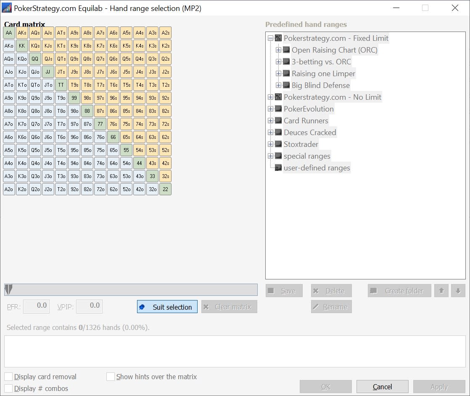Expand Stoxtrader tree node
The height and width of the screenshot is (396, 470).
pos(270,144)
